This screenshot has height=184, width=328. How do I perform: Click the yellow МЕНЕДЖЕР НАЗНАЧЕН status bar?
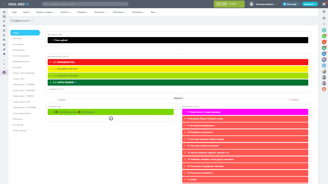[x=178, y=69]
